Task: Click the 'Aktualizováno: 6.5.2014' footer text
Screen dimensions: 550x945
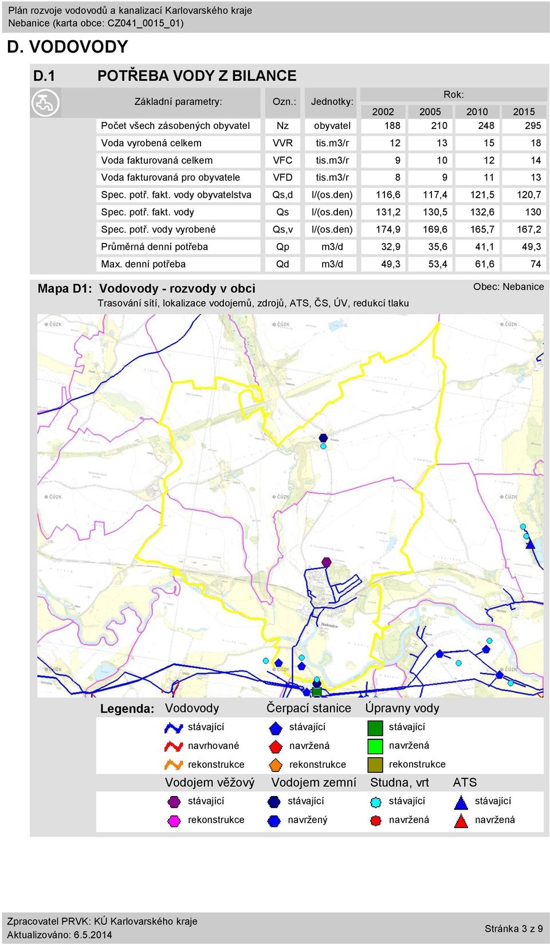Action: click(x=60, y=935)
